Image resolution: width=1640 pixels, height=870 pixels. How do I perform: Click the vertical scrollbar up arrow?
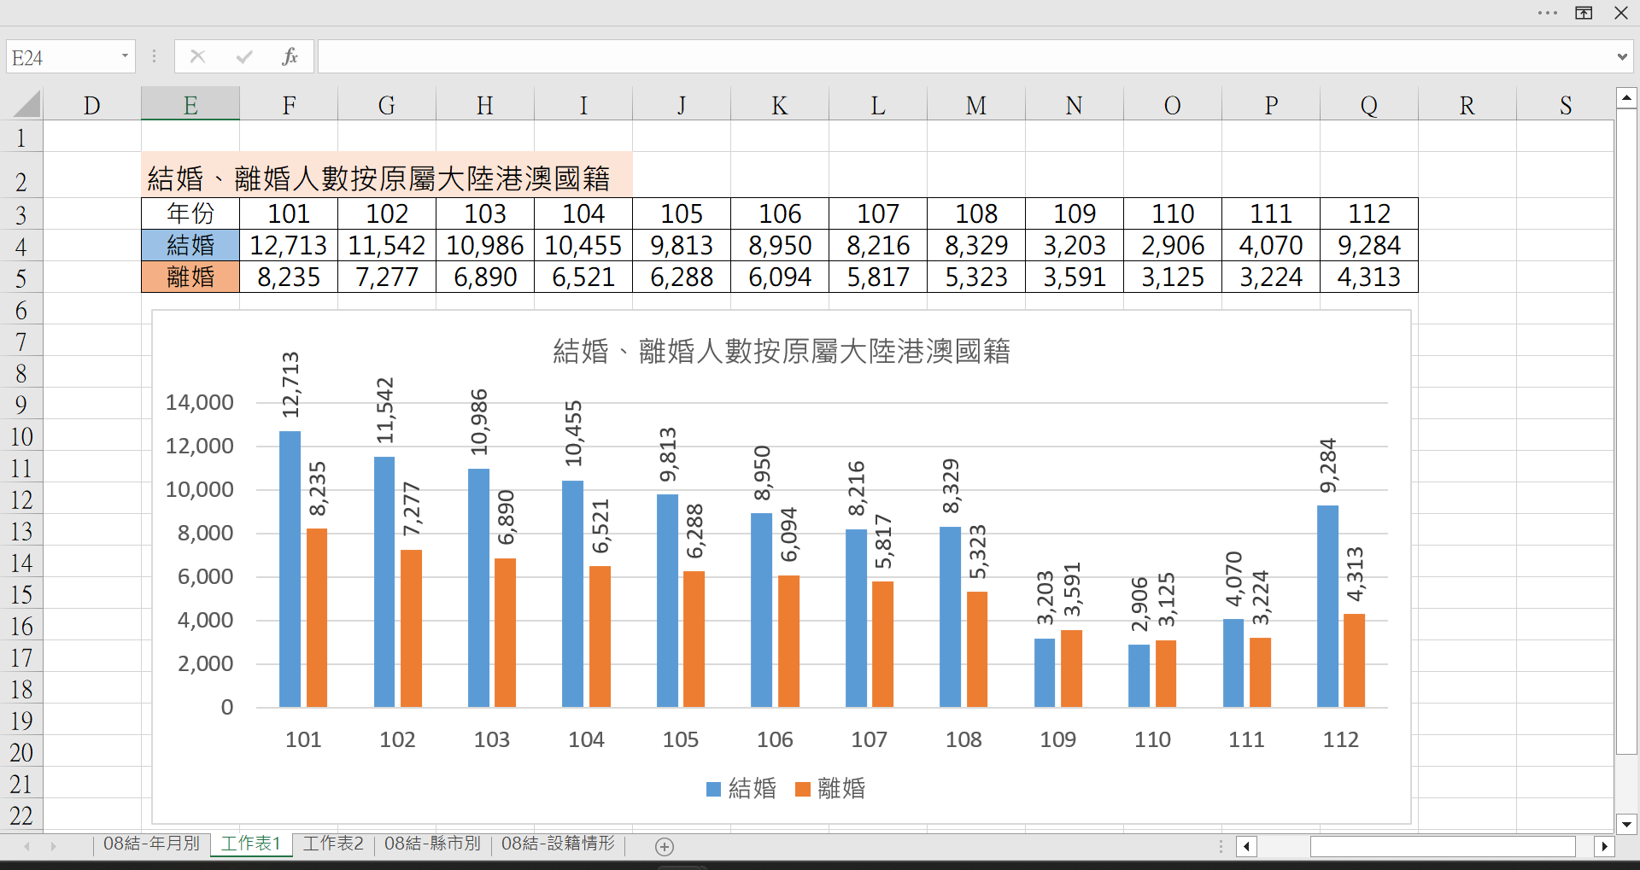1626,98
